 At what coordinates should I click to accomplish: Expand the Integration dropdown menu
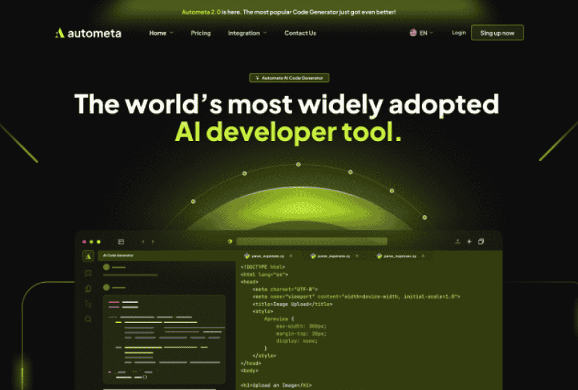[x=247, y=33]
